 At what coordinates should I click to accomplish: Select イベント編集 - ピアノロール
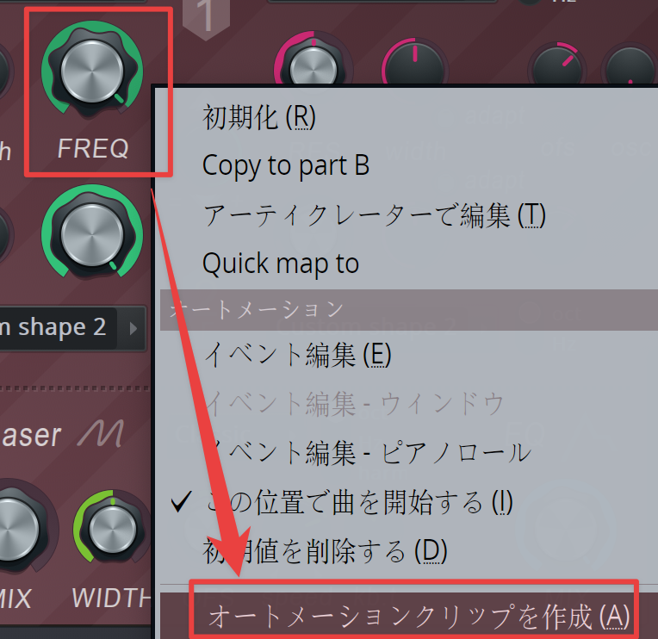(x=368, y=453)
